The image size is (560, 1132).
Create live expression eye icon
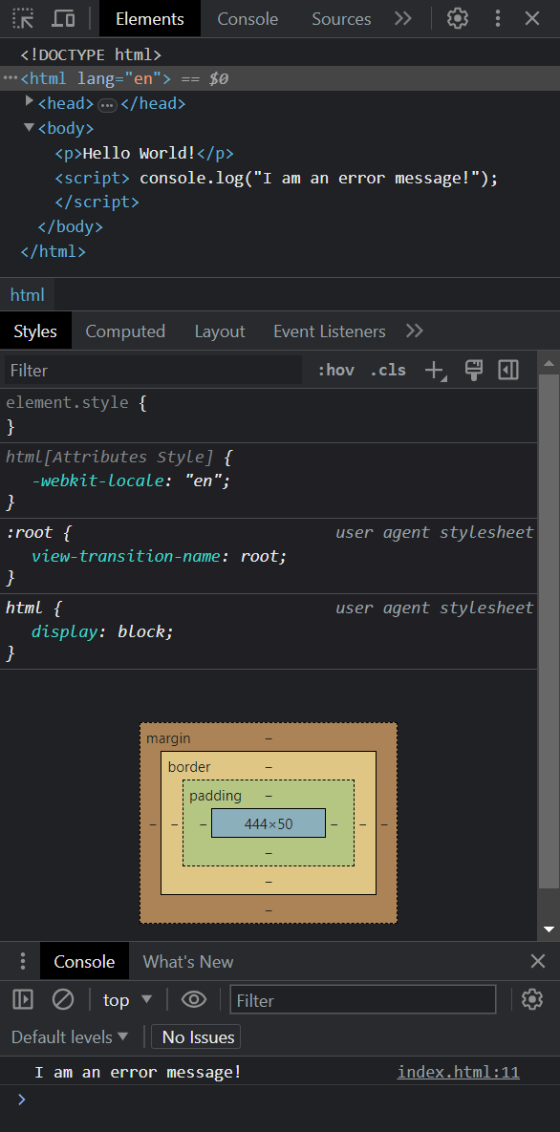194,1000
